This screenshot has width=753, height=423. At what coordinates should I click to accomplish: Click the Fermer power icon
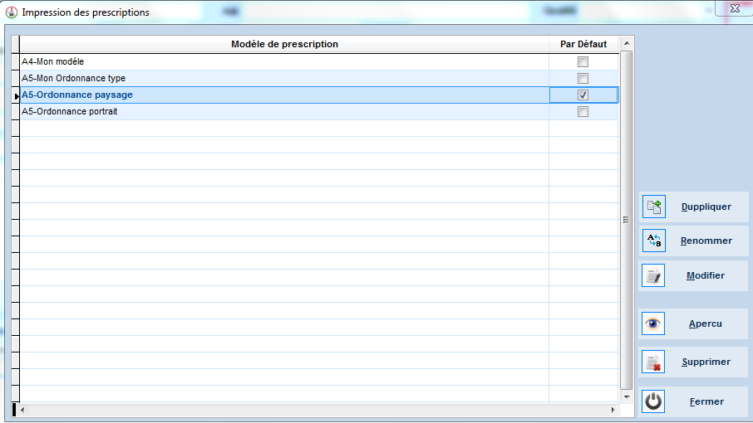(654, 402)
